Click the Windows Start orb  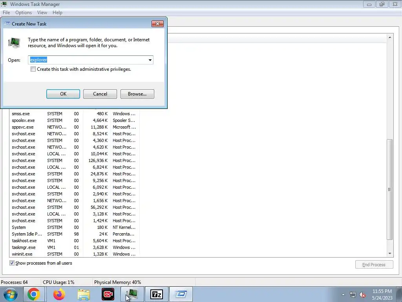pyautogui.click(x=11, y=294)
